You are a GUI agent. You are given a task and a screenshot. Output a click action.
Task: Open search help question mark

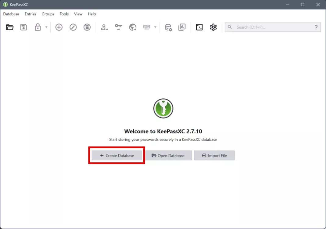coord(316,27)
